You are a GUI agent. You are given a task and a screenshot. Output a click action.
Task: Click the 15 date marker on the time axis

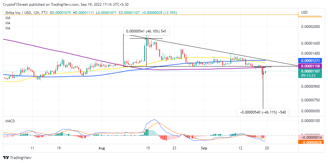pyautogui.click(x=148, y=148)
